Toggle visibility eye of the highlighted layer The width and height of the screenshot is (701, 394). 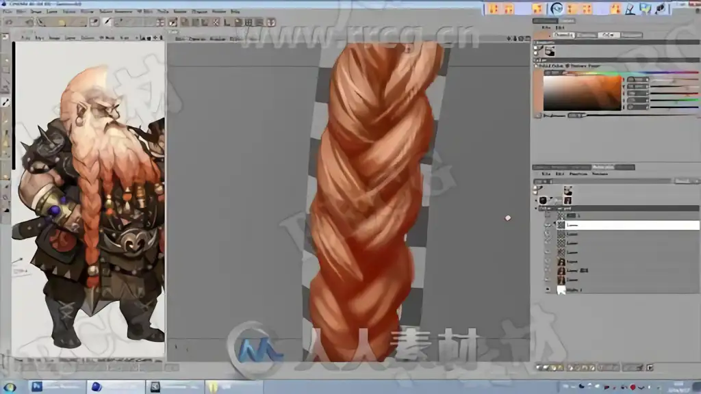(x=548, y=224)
